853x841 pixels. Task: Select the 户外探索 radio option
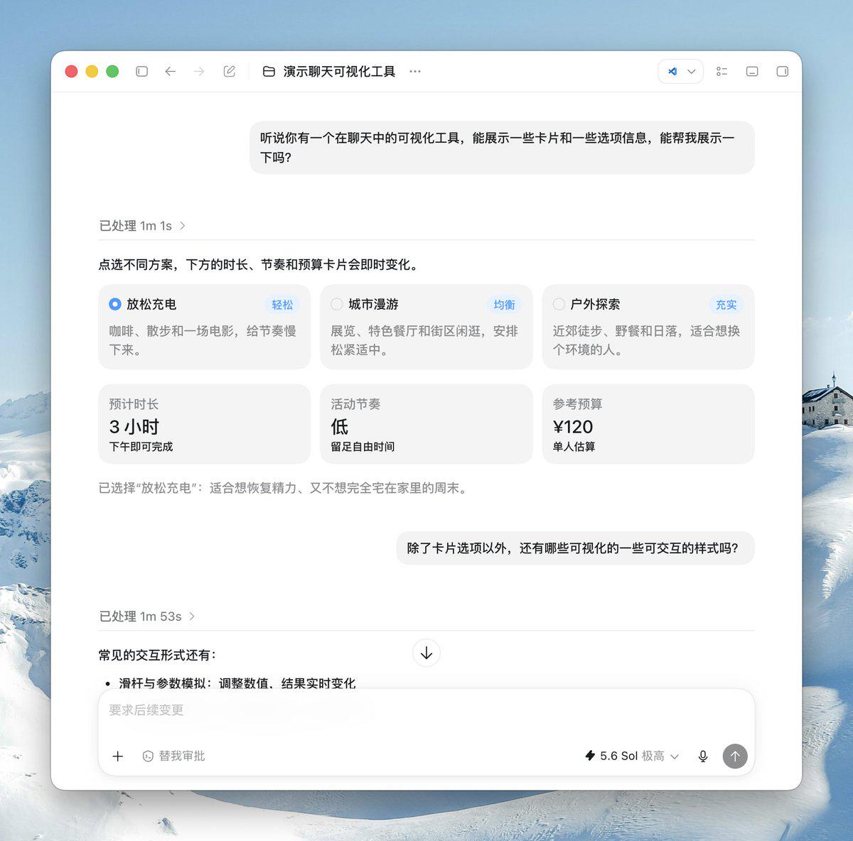(559, 304)
